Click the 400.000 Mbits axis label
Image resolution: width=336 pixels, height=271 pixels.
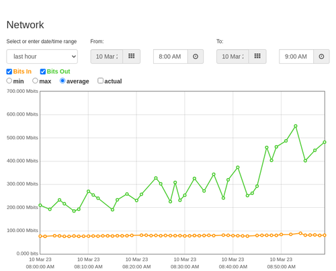point(22,161)
